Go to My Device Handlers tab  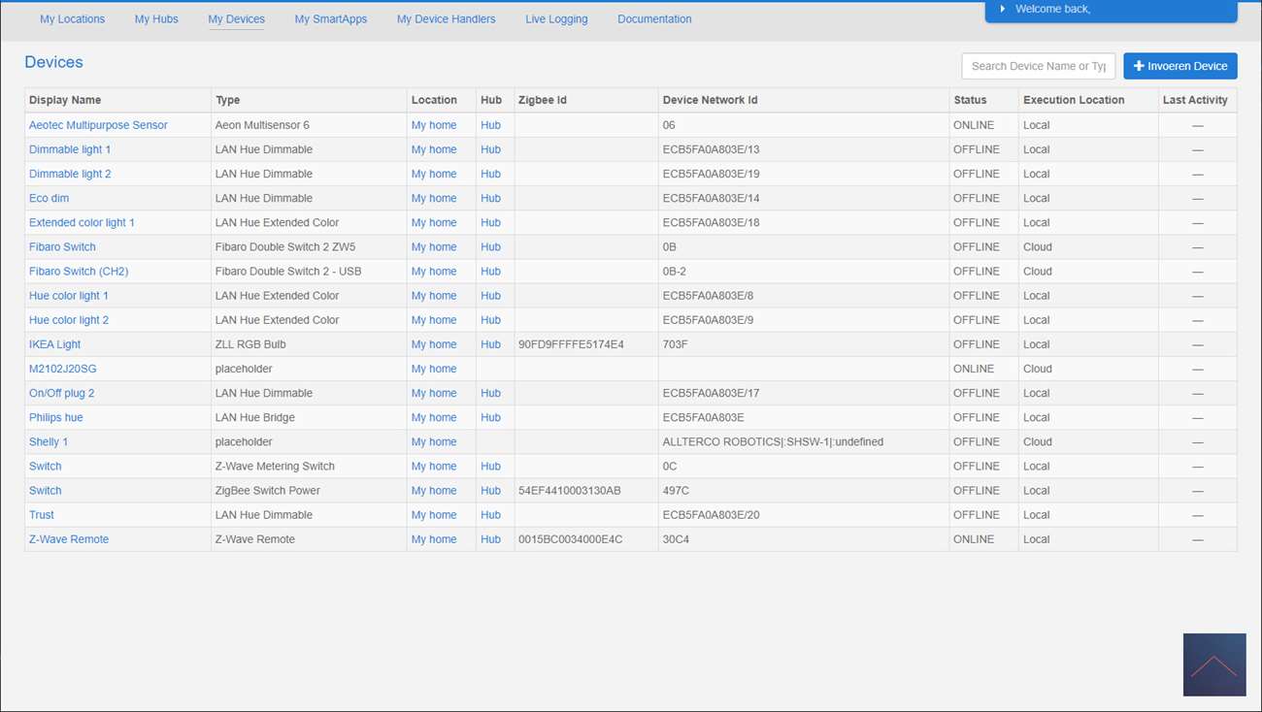coord(446,18)
